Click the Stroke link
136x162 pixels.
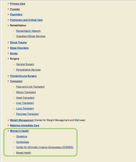pos(14,53)
